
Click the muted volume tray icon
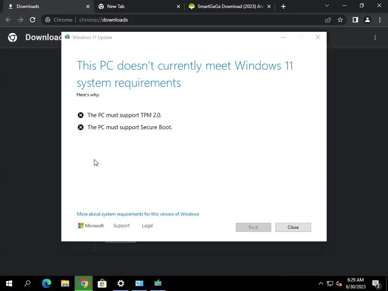(339, 283)
